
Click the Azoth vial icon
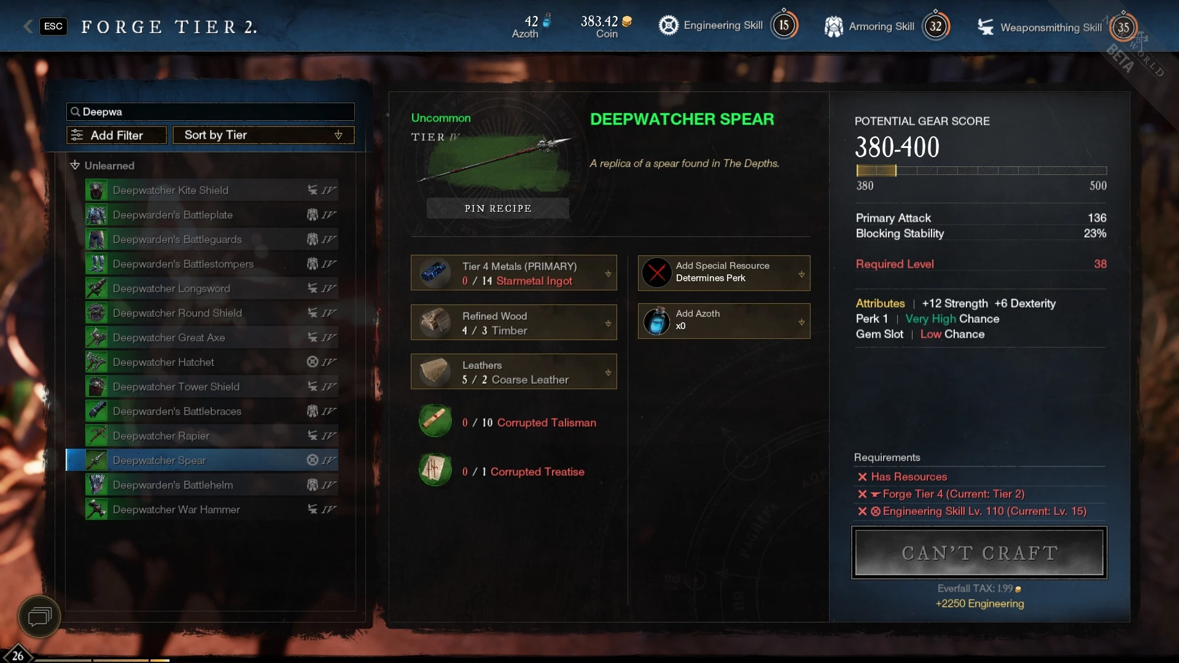coord(656,321)
